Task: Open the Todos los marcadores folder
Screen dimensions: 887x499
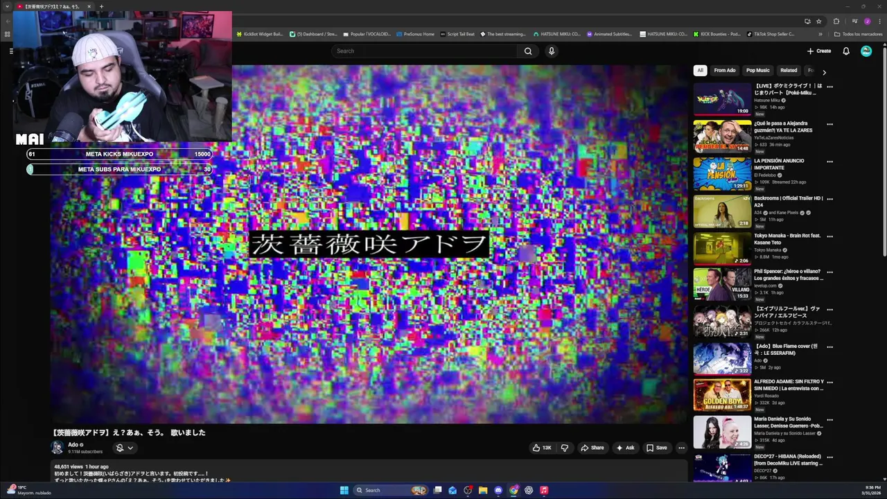Action: 858,34
